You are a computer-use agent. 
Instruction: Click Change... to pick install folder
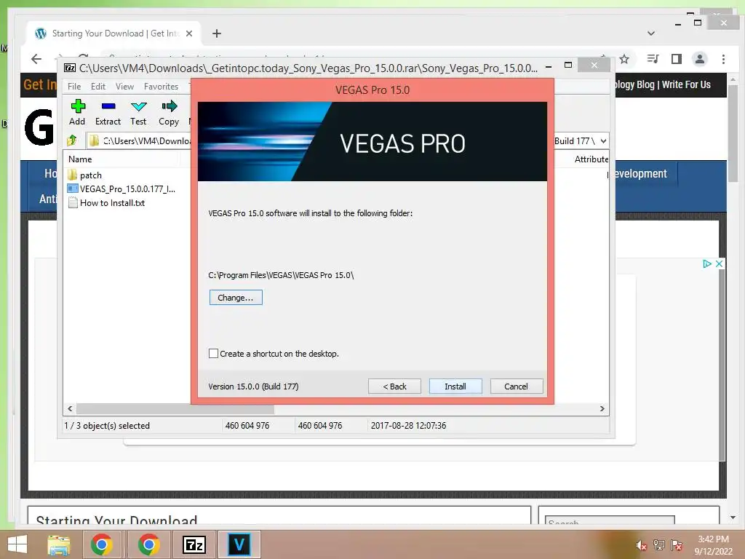236,298
